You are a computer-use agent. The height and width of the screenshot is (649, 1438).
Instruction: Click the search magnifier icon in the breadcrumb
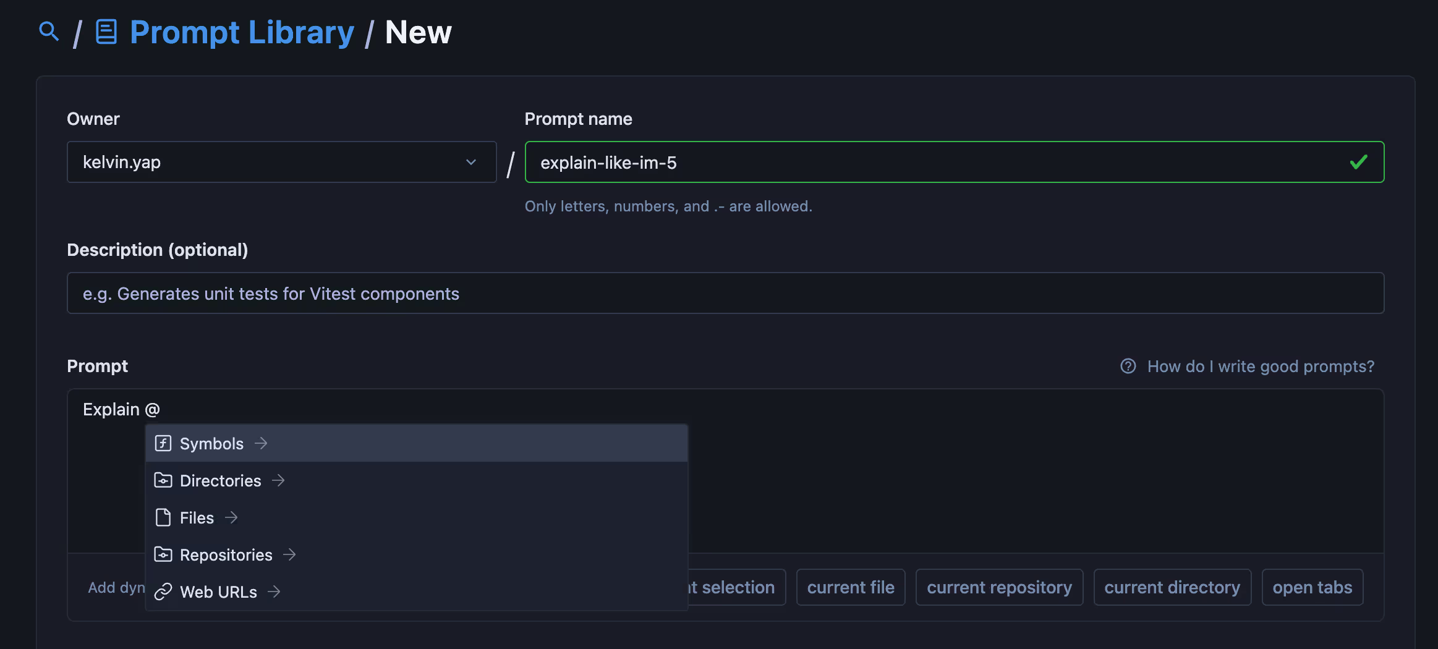coord(49,32)
